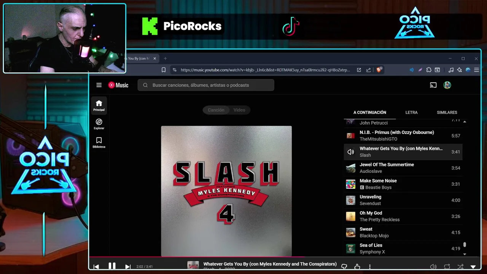
Task: Collapse the player page with down arrow
Action: (473, 267)
